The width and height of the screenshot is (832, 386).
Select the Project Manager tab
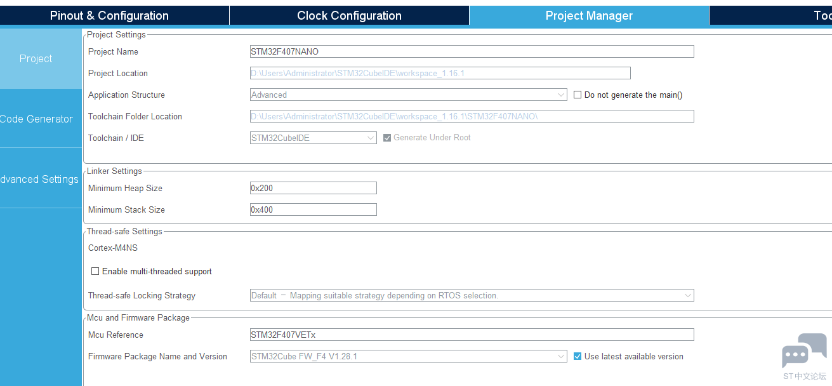(x=589, y=16)
